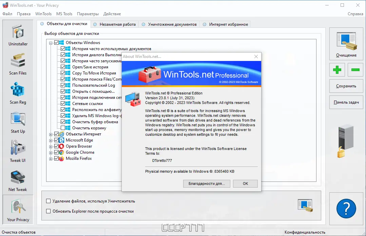Click the Конфиденциальность status bar entry
This screenshot has height=236, width=366.
click(305, 232)
